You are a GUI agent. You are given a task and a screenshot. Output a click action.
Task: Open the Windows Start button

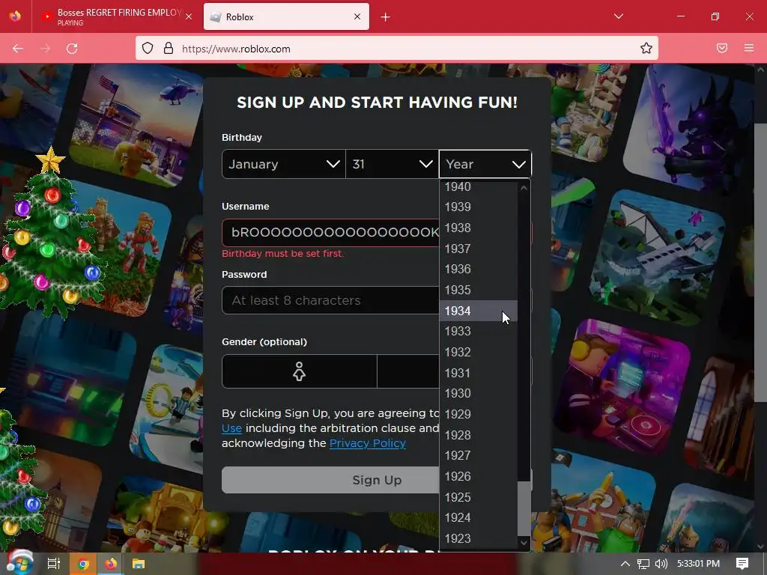(x=19, y=563)
